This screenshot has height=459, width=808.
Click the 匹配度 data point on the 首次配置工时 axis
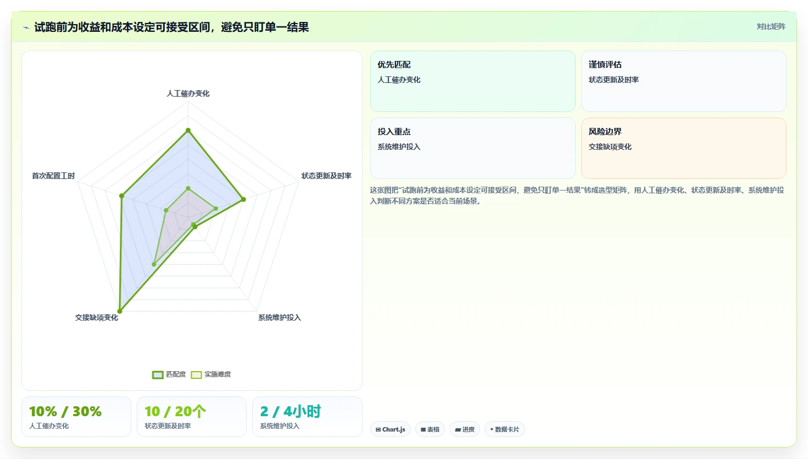(x=121, y=195)
